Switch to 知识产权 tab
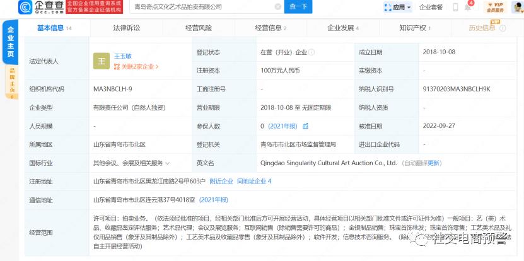Viewport: 524px width, 261px height. click(415, 28)
